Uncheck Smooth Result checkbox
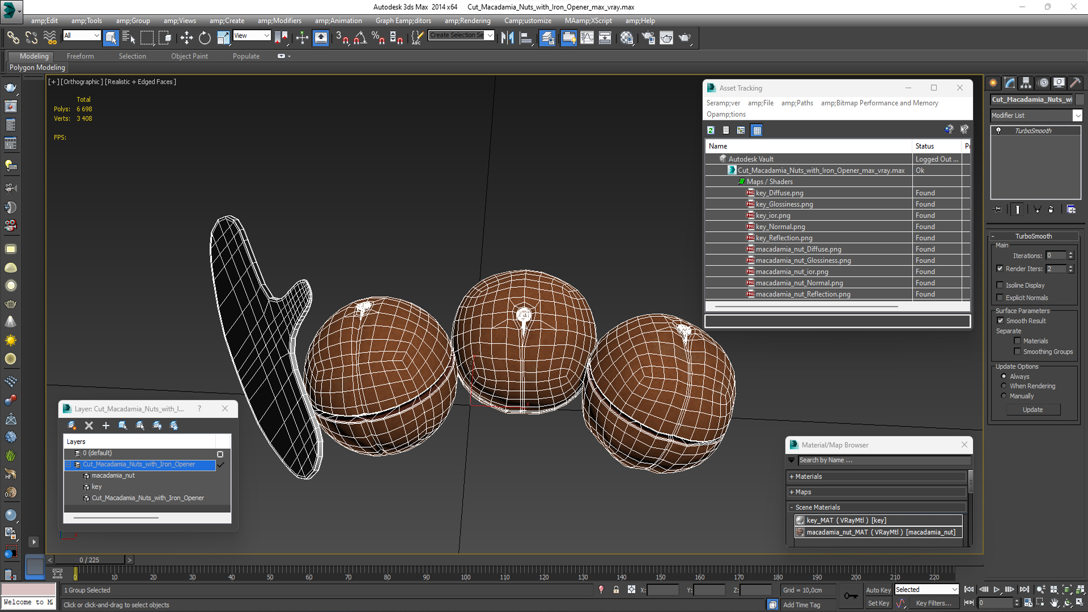Image resolution: width=1088 pixels, height=612 pixels. click(x=1000, y=321)
